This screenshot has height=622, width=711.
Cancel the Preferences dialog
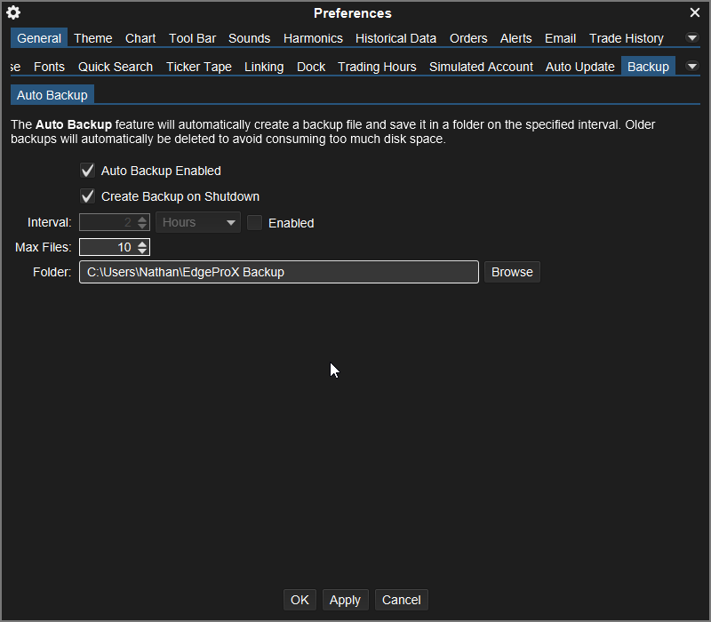[x=401, y=599]
